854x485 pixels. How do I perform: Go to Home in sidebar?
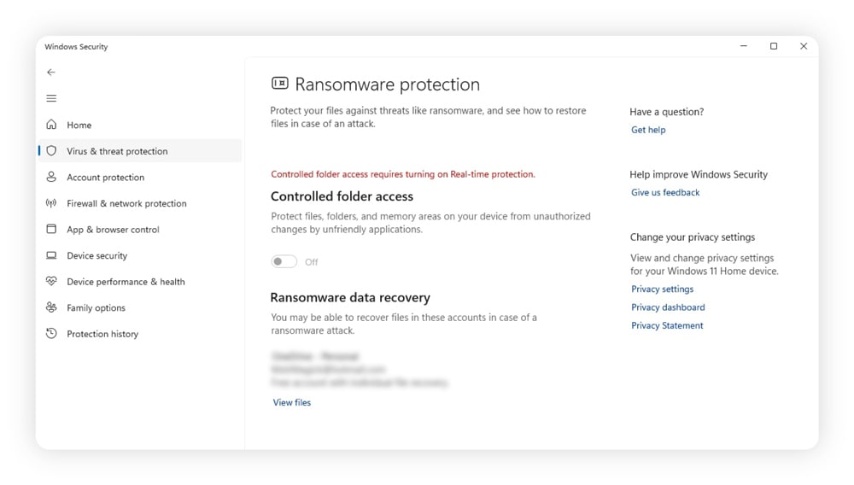pos(140,125)
